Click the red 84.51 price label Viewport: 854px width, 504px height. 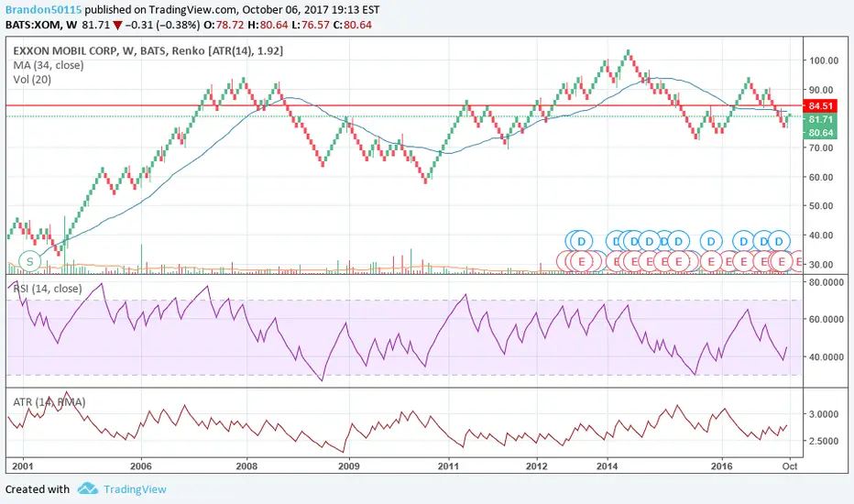click(x=820, y=105)
